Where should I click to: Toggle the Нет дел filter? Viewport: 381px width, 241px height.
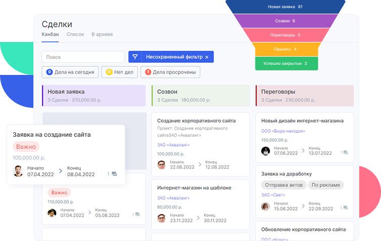pyautogui.click(x=120, y=72)
